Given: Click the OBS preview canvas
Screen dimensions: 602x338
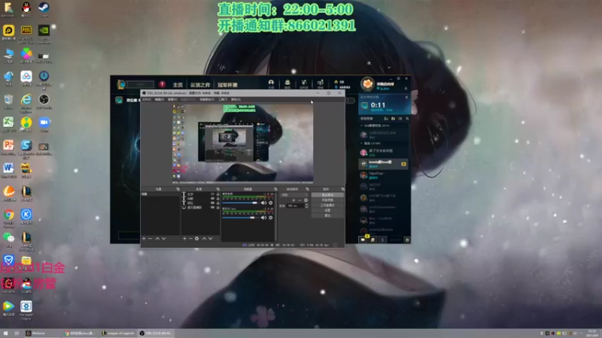Looking at the screenshot, I should click(x=242, y=143).
